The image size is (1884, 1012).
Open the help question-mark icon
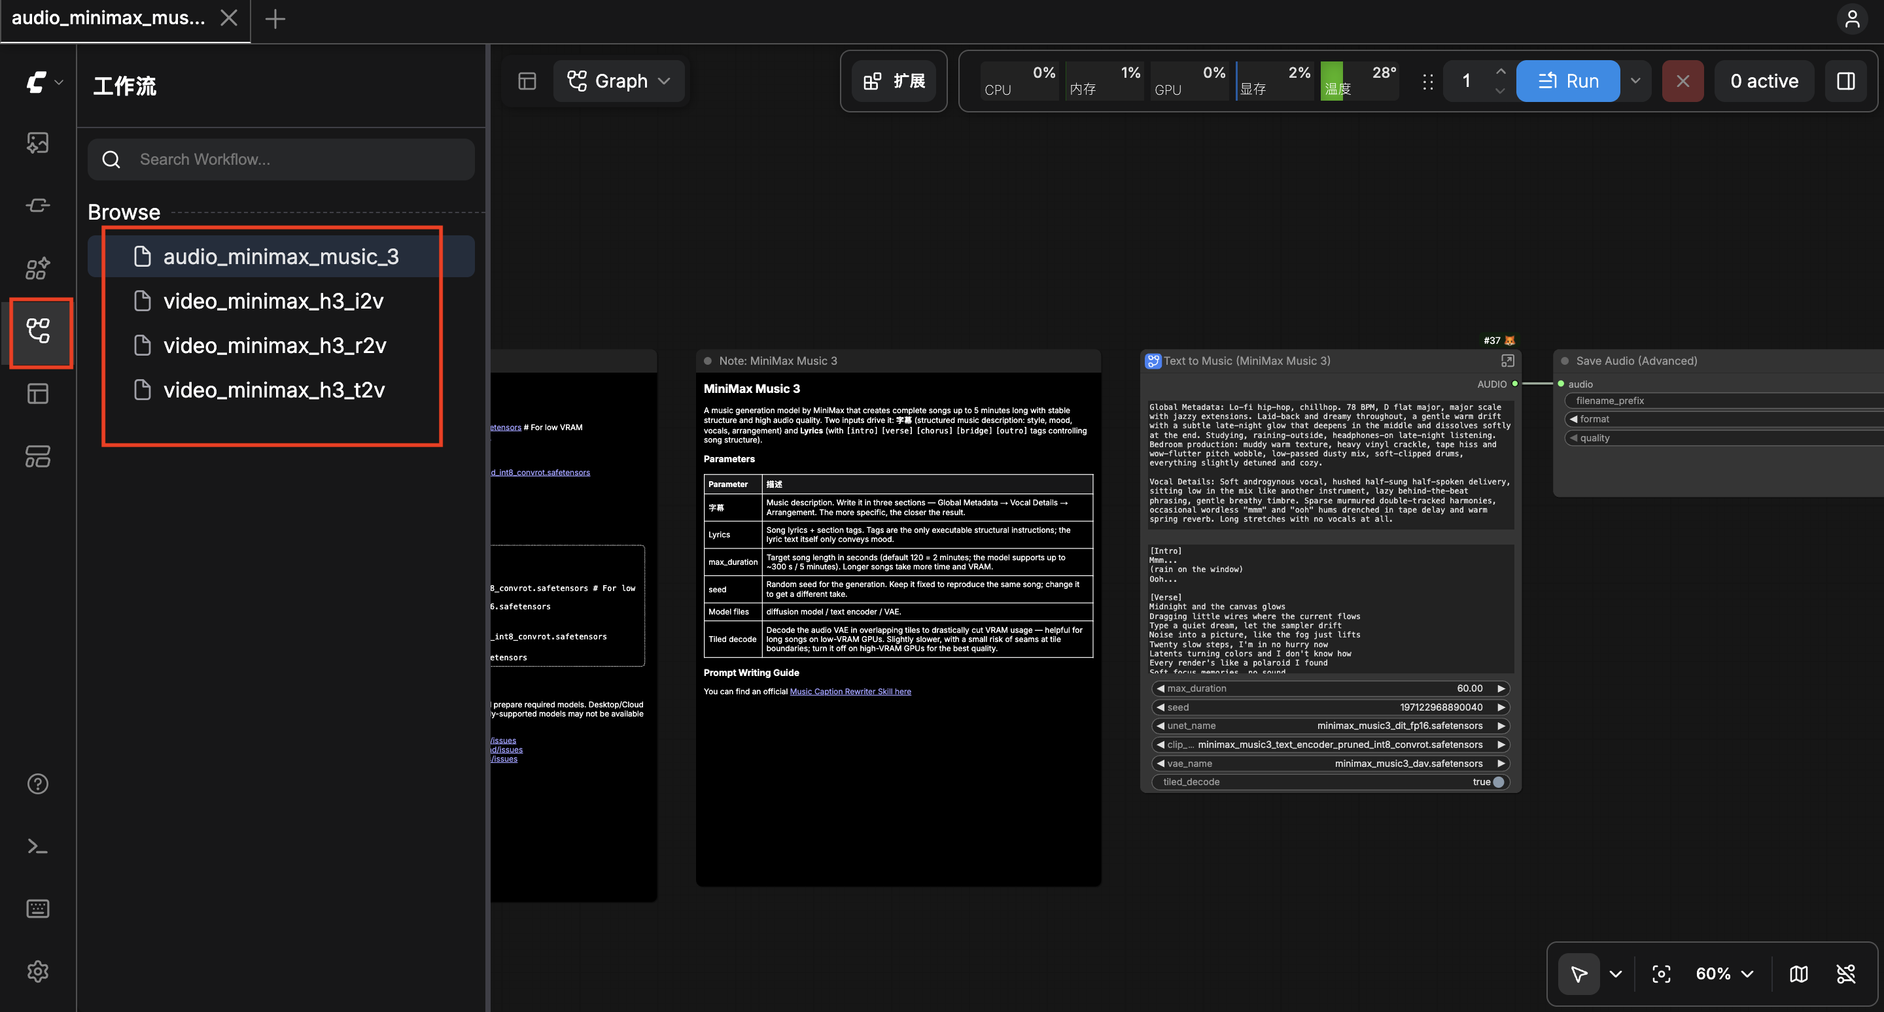coord(38,784)
